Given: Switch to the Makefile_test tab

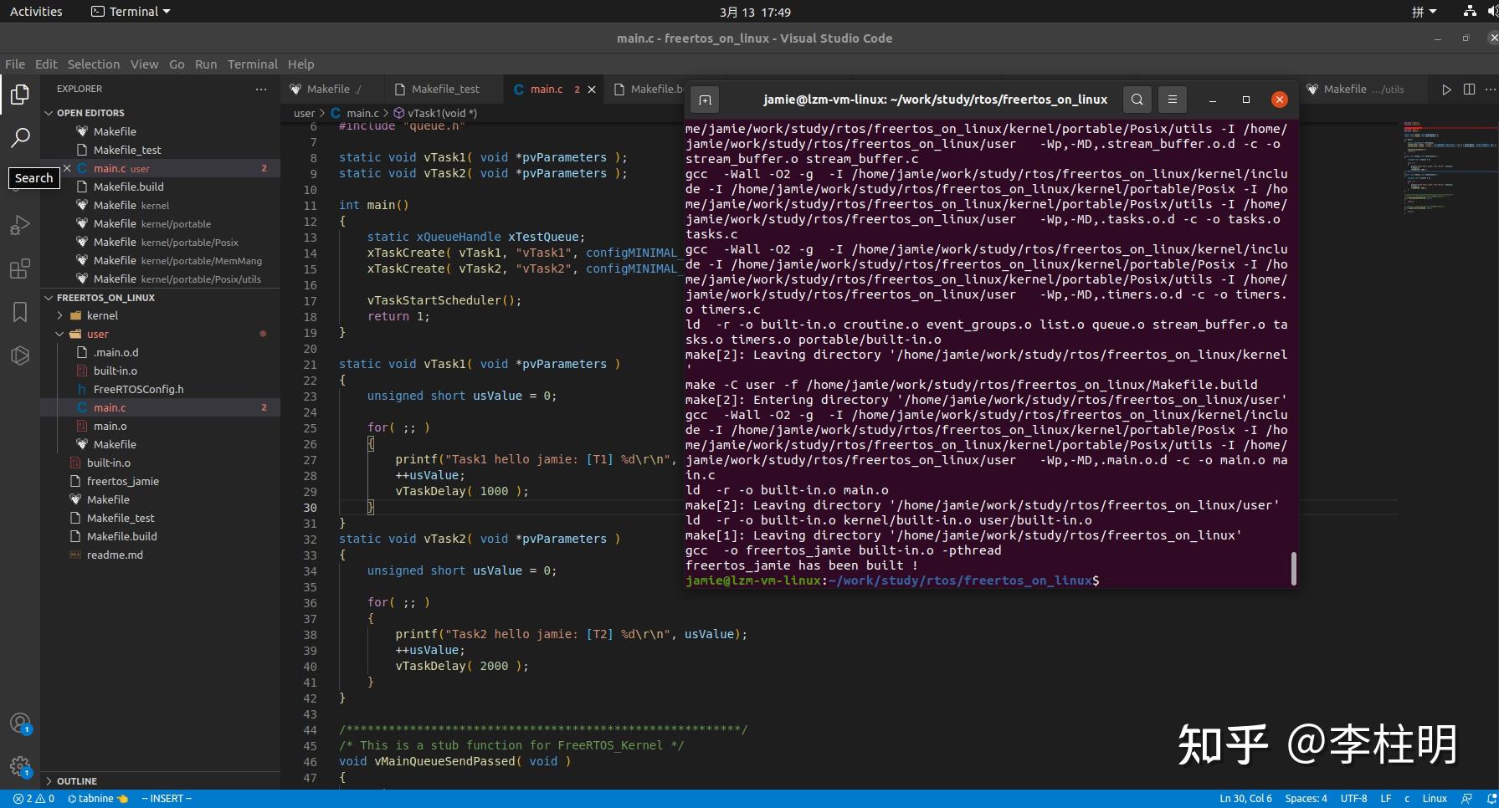Looking at the screenshot, I should (x=445, y=89).
